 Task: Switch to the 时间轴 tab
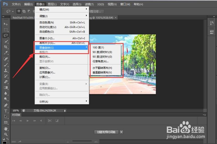(x=16, y=115)
